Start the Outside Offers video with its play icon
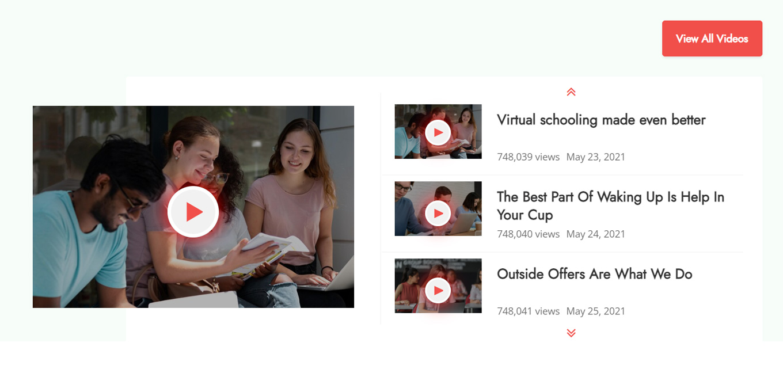Viewport: 783px width, 392px height. point(438,290)
